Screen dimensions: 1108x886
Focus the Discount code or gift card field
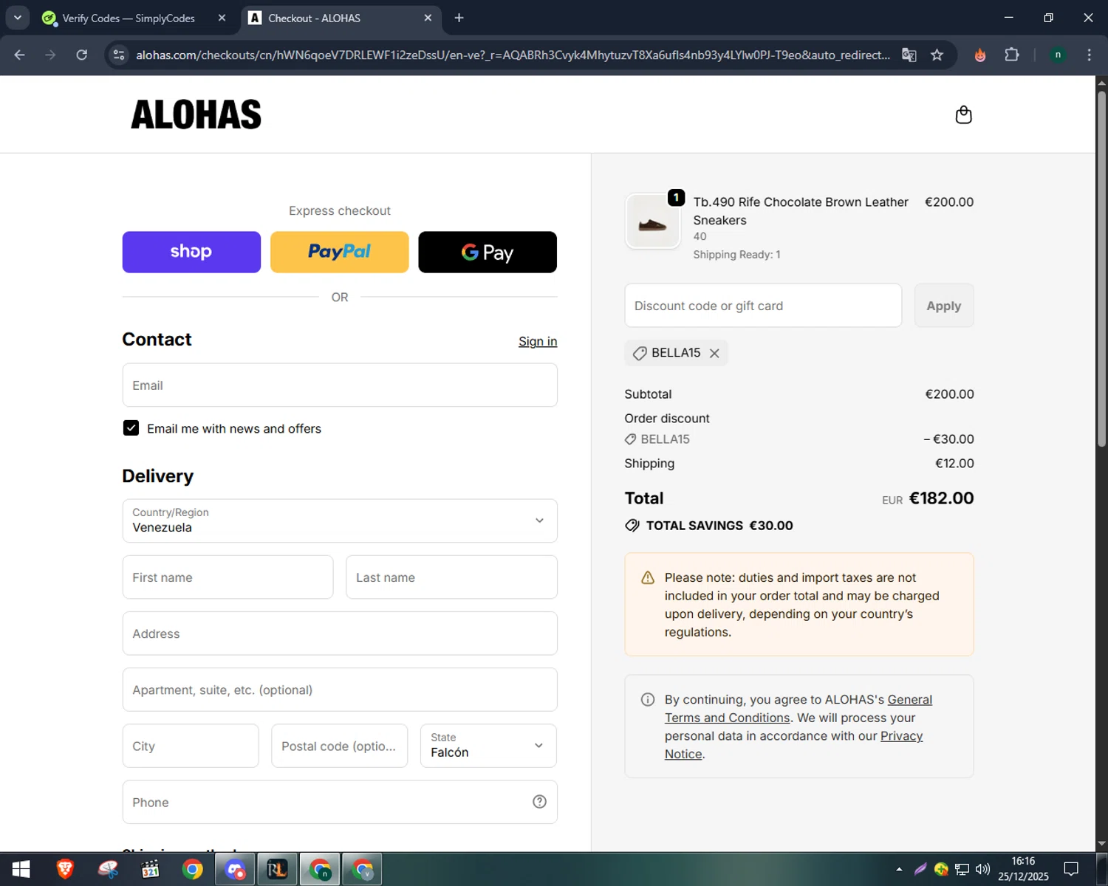point(763,306)
